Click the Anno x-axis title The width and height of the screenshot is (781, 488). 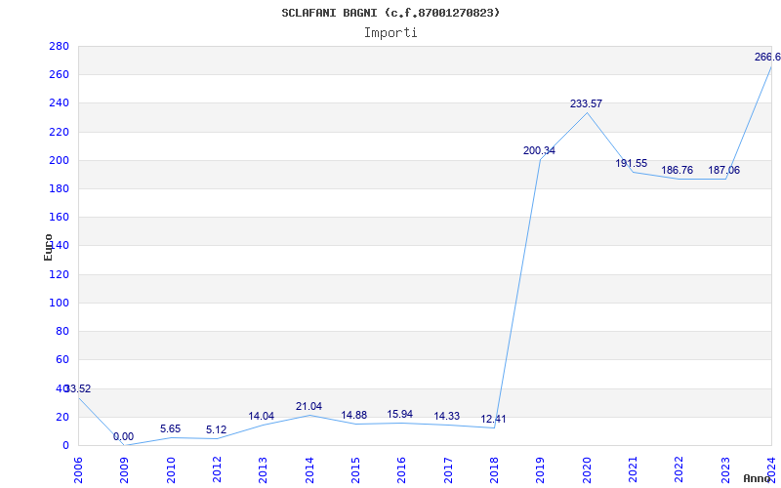[757, 478]
